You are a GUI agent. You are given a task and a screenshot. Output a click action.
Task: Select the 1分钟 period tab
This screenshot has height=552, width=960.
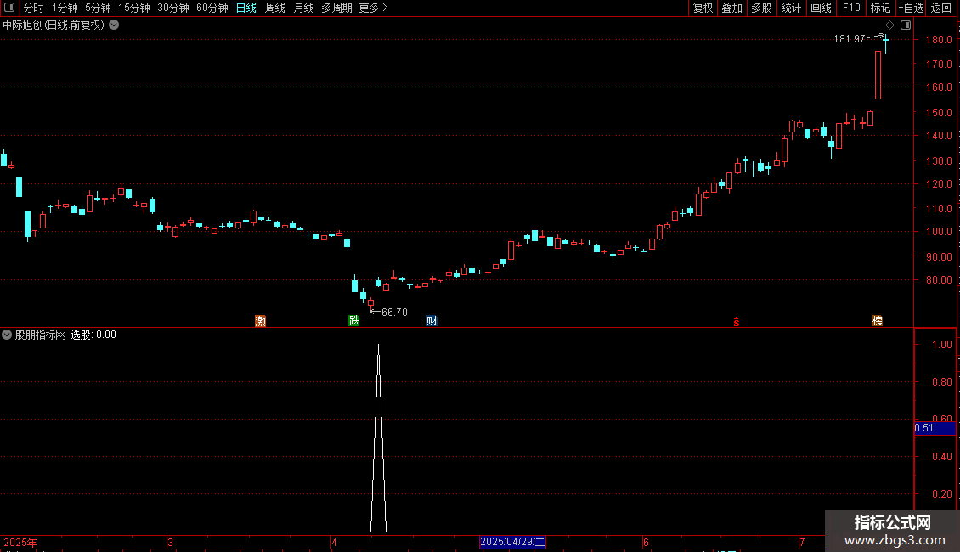tap(65, 8)
